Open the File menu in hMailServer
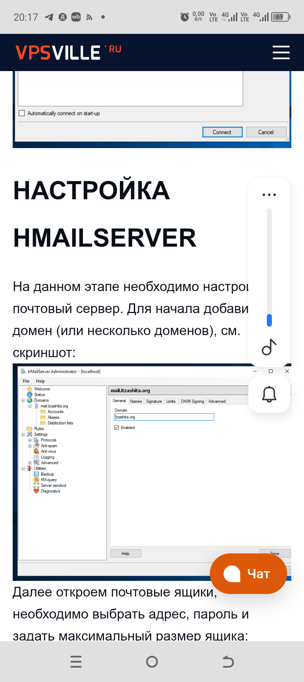Screen dimensions: 304x682 26,381
